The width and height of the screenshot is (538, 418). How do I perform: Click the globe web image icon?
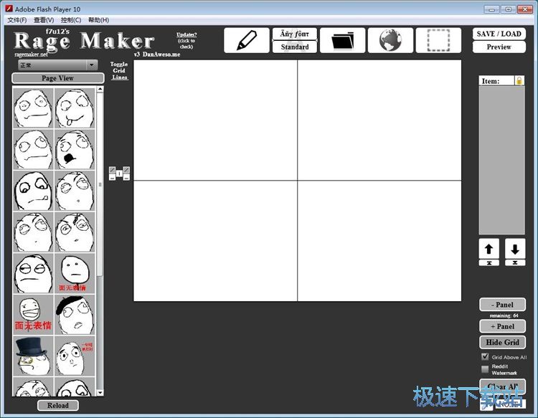pyautogui.click(x=390, y=40)
